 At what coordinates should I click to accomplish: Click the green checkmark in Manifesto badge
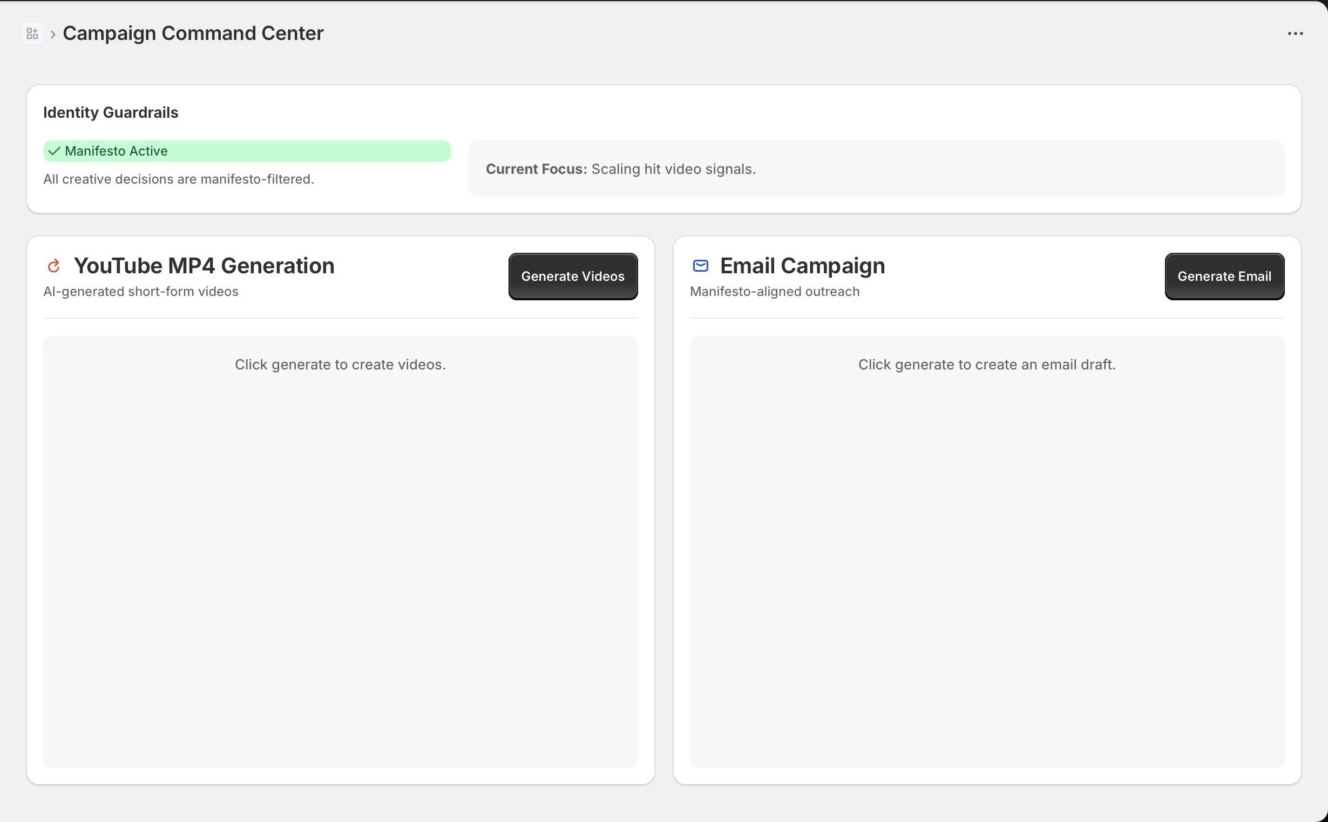point(54,151)
